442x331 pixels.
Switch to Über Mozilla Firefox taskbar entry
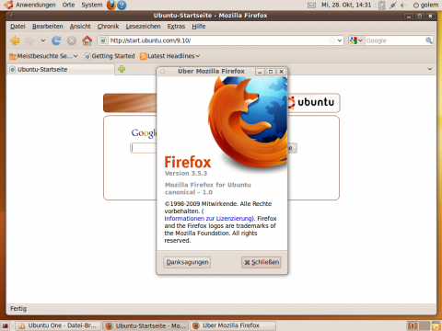coord(232,325)
